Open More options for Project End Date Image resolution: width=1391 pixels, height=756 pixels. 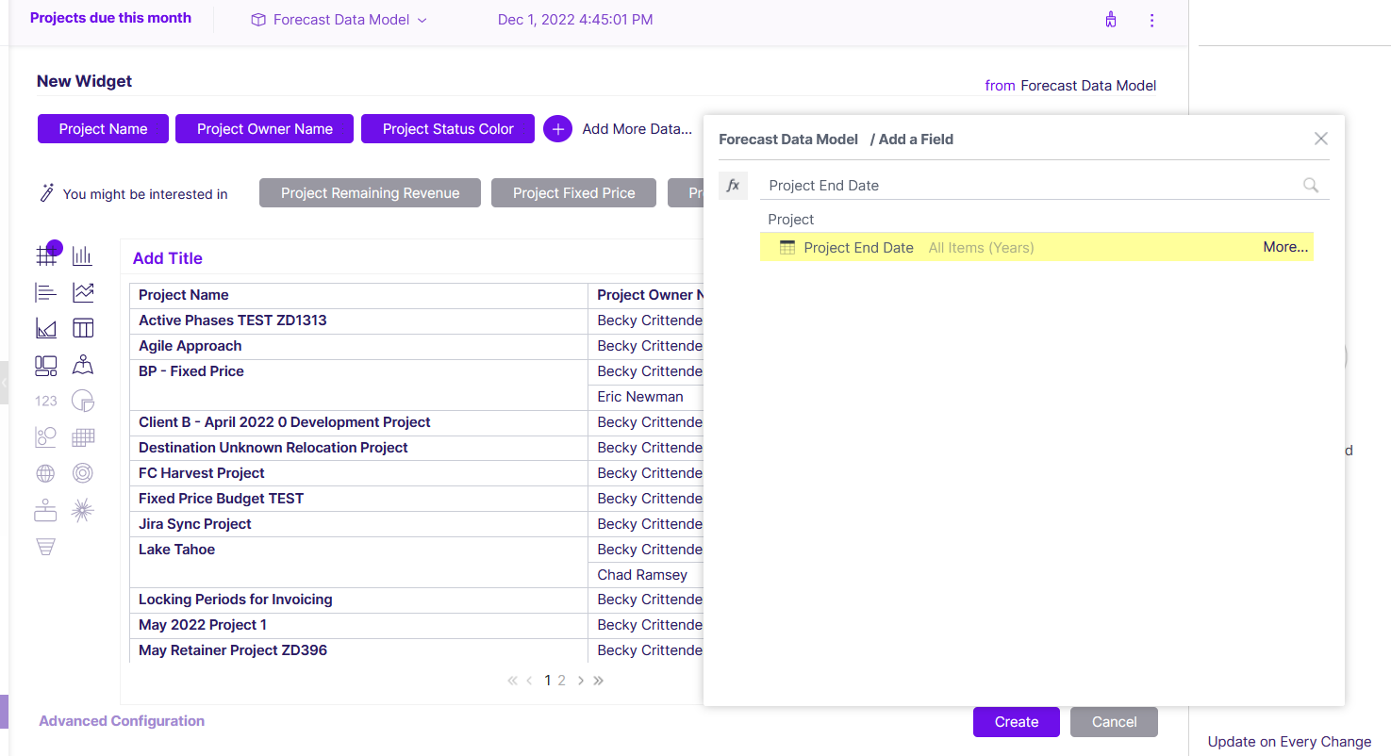1285,247
